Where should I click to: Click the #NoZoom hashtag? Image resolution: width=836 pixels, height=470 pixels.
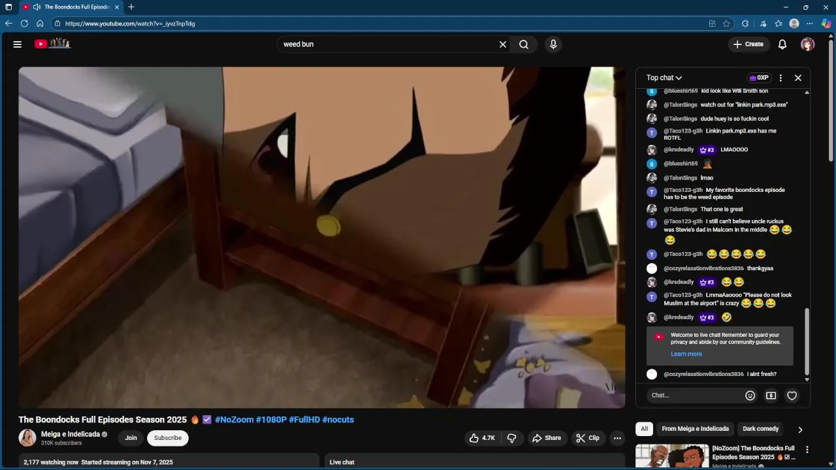234,420
